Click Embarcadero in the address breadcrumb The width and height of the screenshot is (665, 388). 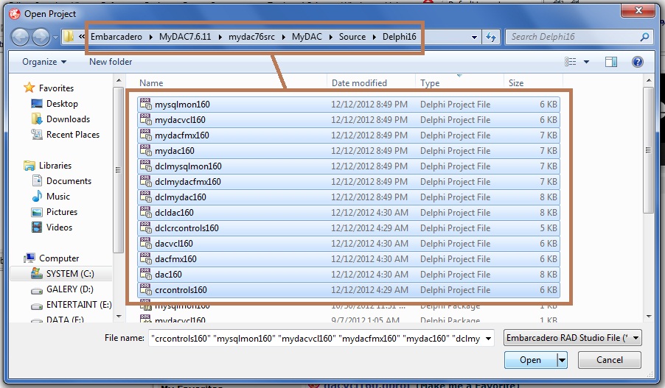click(116, 37)
